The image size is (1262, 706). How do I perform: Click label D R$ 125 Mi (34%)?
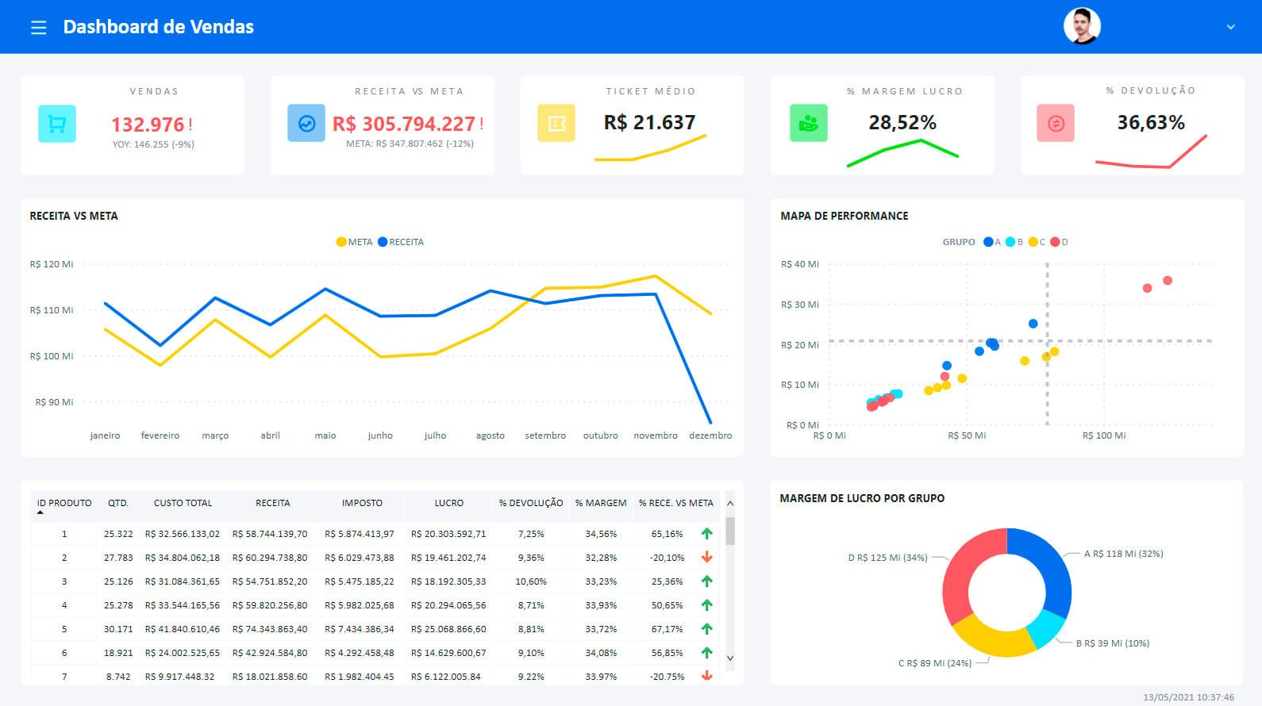point(887,558)
